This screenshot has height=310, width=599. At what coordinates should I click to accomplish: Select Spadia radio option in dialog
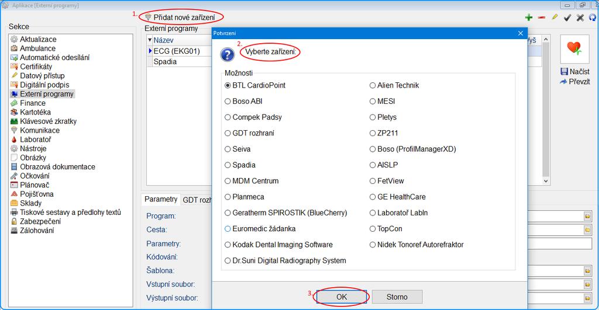pos(240,165)
